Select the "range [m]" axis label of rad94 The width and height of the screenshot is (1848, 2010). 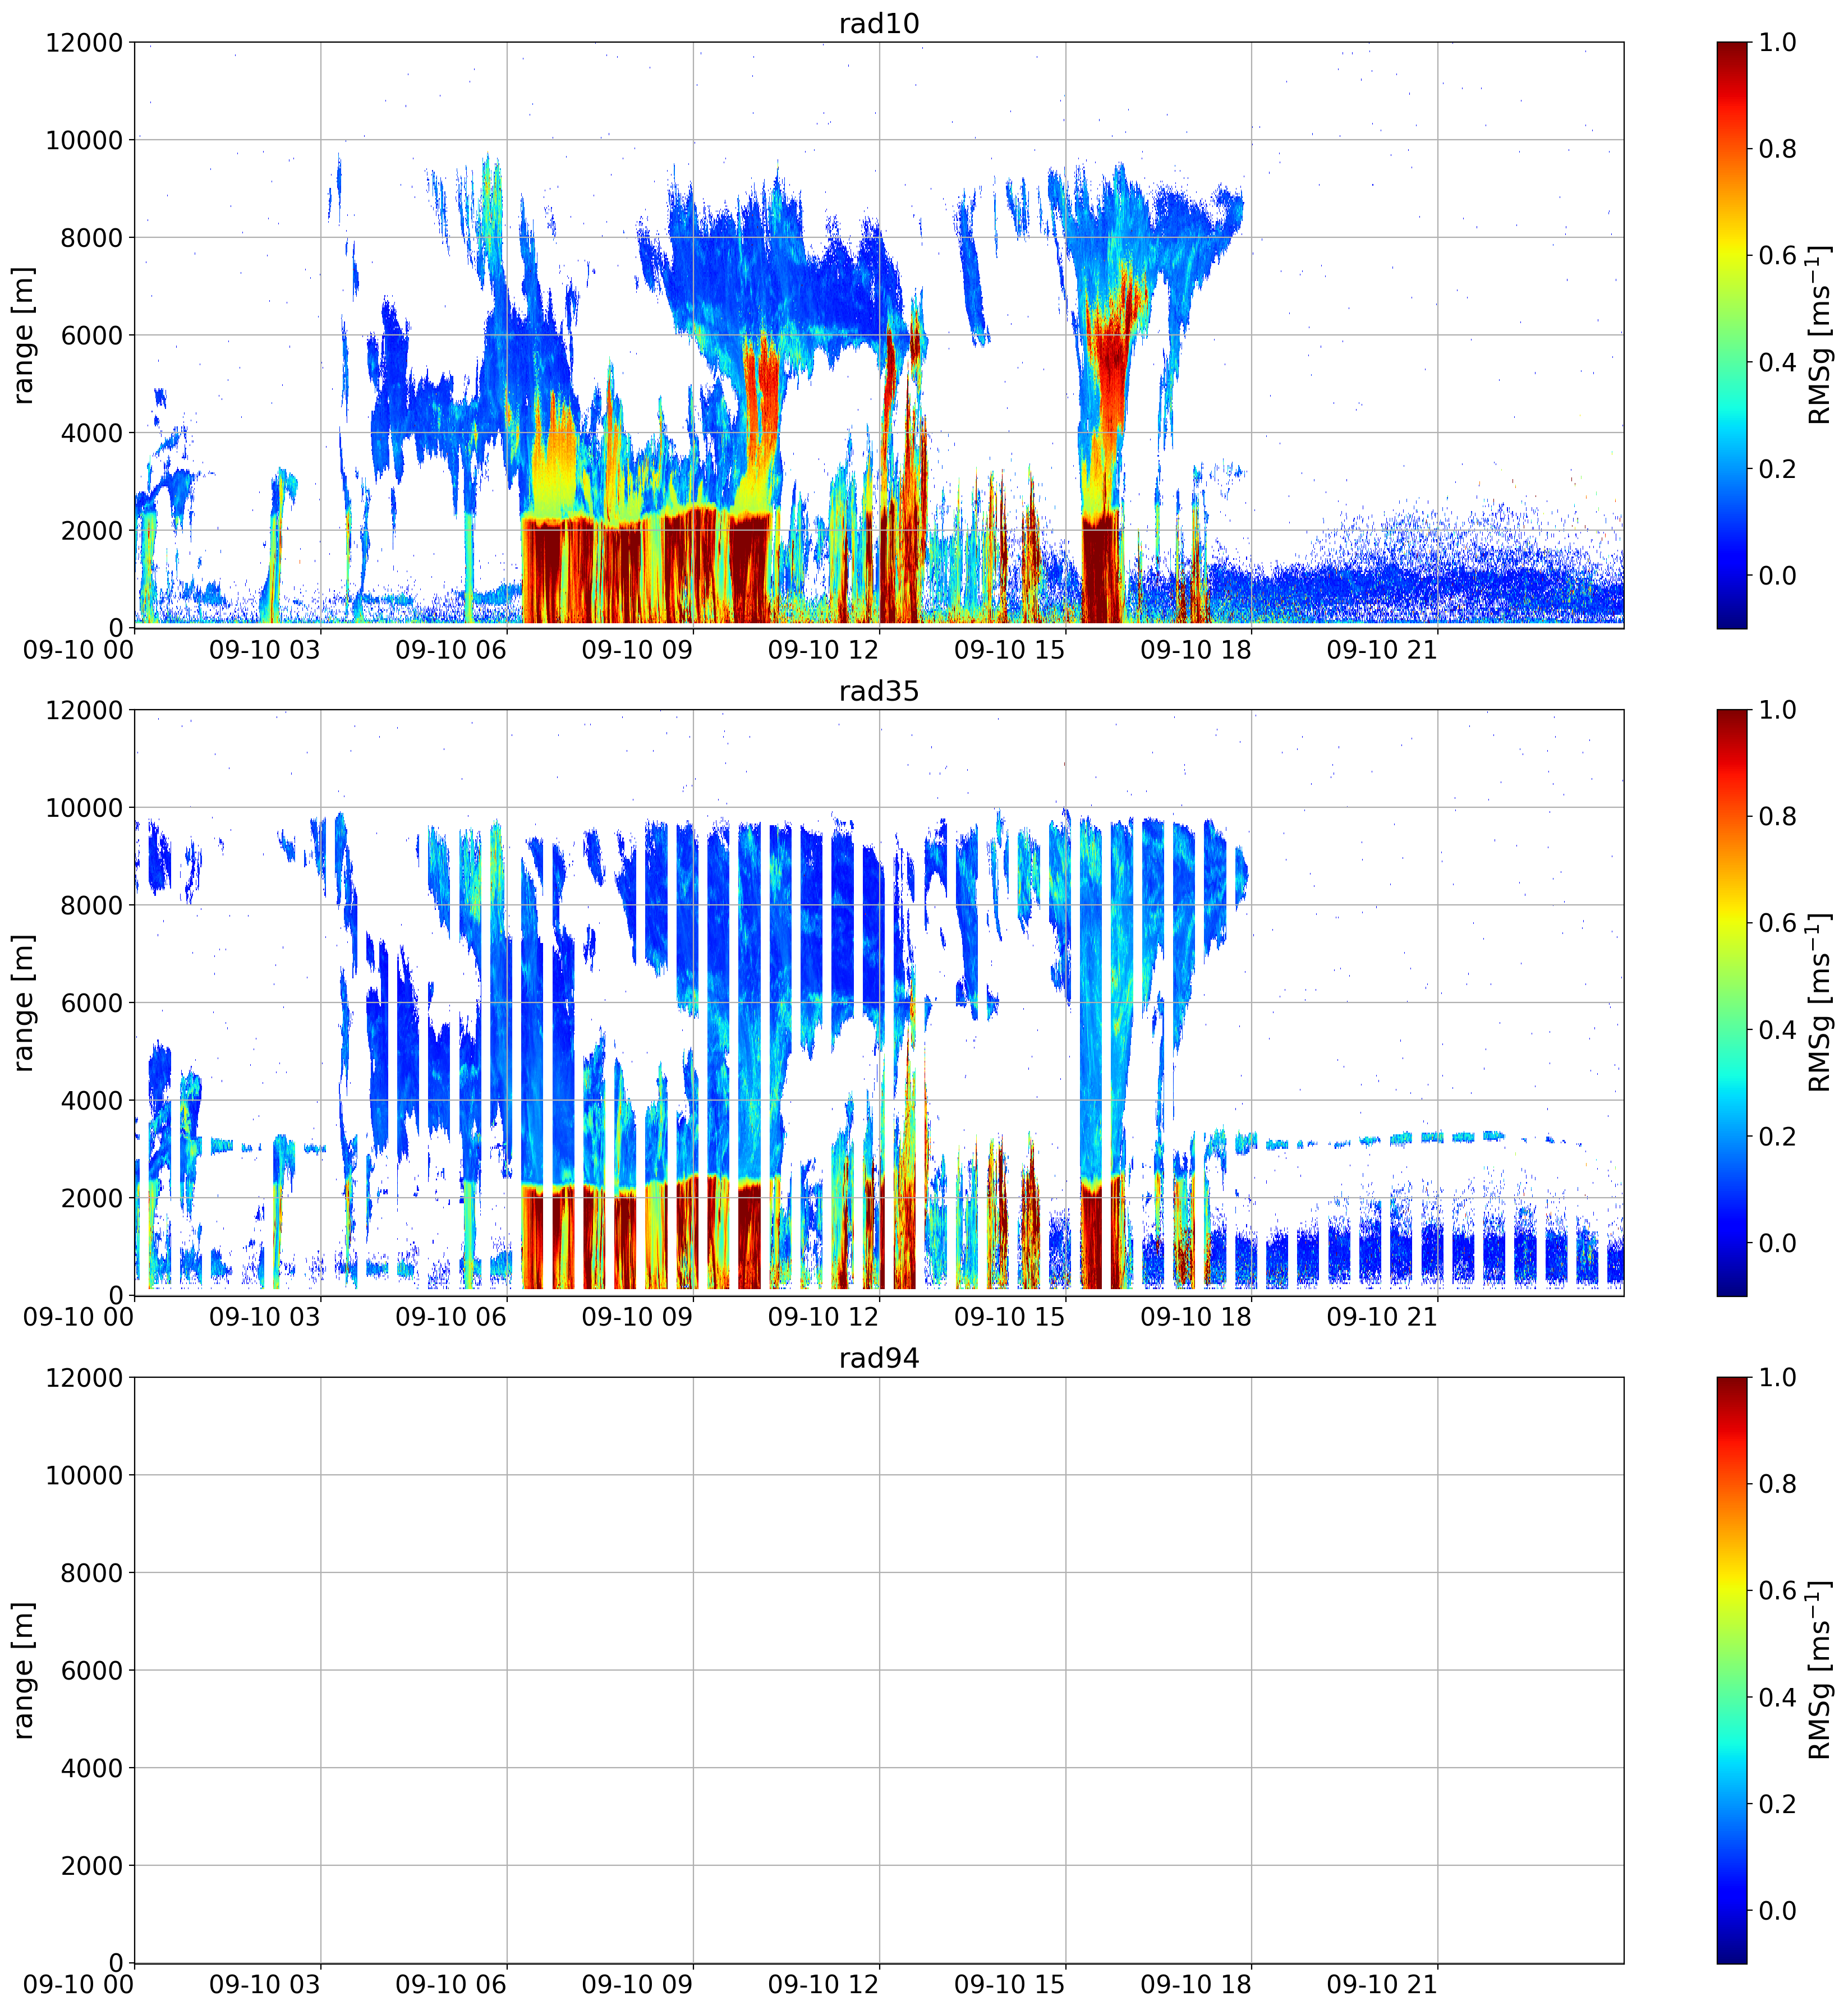24,1670
